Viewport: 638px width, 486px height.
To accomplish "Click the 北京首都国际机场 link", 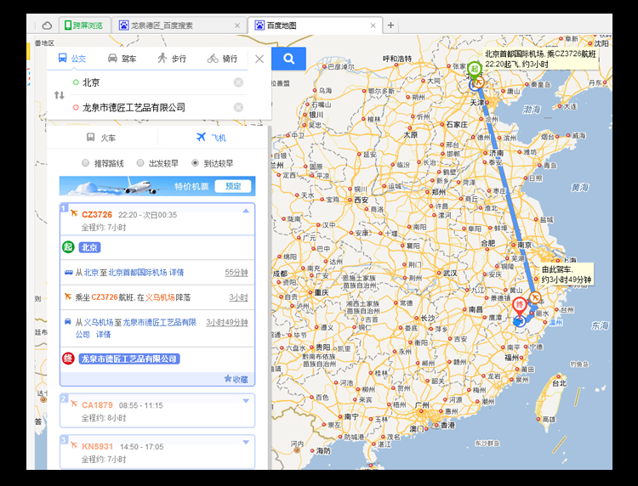I will [138, 272].
